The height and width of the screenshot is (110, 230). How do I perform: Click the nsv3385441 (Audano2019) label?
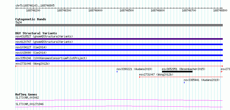[202, 80]
